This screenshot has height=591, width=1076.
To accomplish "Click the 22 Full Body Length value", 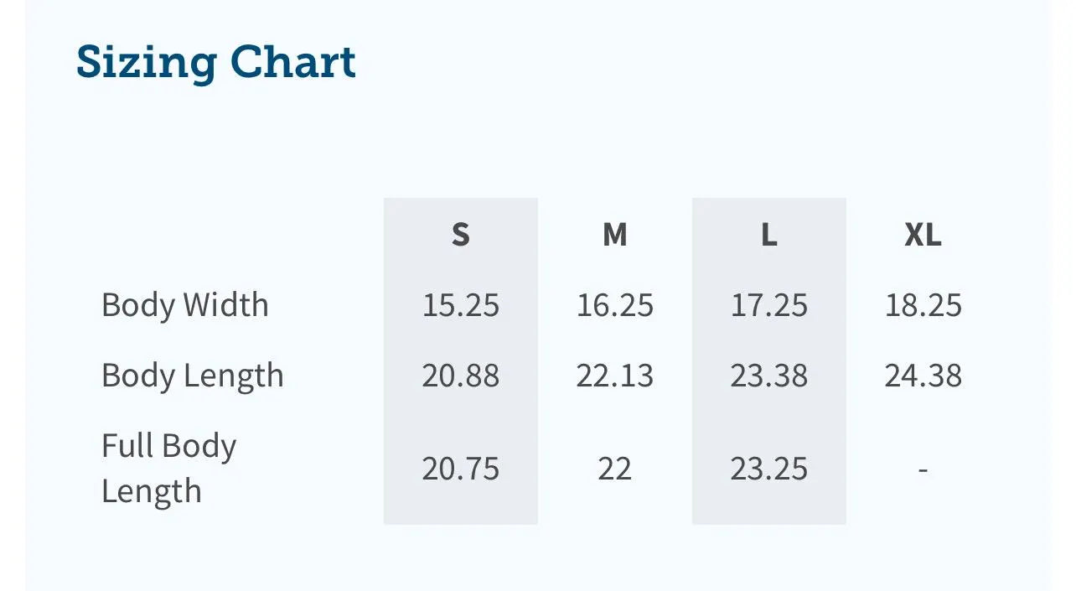I will coord(614,468).
